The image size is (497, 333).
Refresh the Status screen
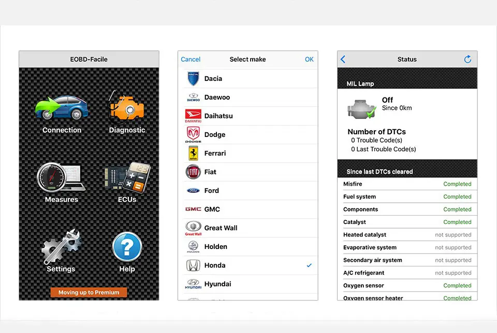click(x=467, y=59)
